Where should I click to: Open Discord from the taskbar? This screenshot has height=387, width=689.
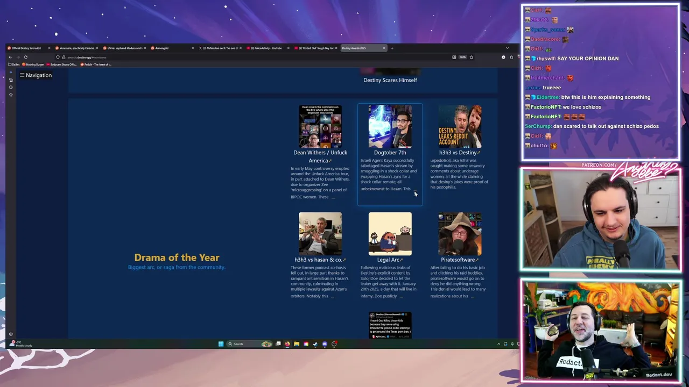tap(325, 344)
